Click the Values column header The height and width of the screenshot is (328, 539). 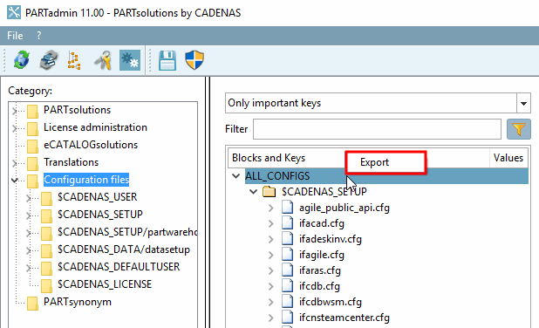coord(508,158)
